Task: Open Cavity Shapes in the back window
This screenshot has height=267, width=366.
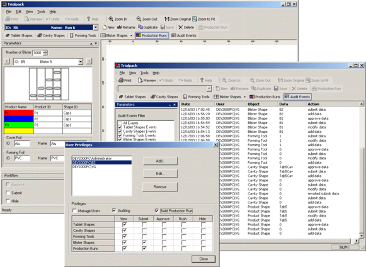Action: point(51,35)
